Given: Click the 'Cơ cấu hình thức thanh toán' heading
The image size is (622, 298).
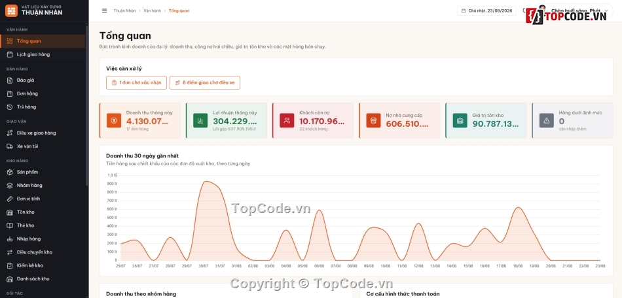Looking at the screenshot, I should pyautogui.click(x=403, y=294).
